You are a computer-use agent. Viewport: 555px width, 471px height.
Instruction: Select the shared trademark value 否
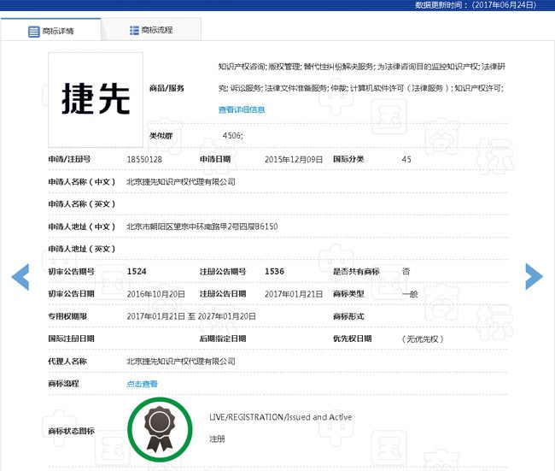(x=406, y=272)
